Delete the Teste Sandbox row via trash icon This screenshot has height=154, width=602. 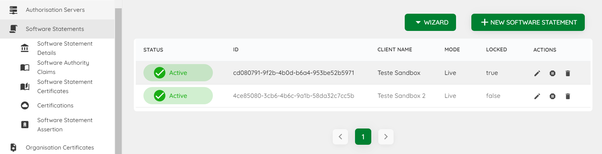tap(568, 73)
